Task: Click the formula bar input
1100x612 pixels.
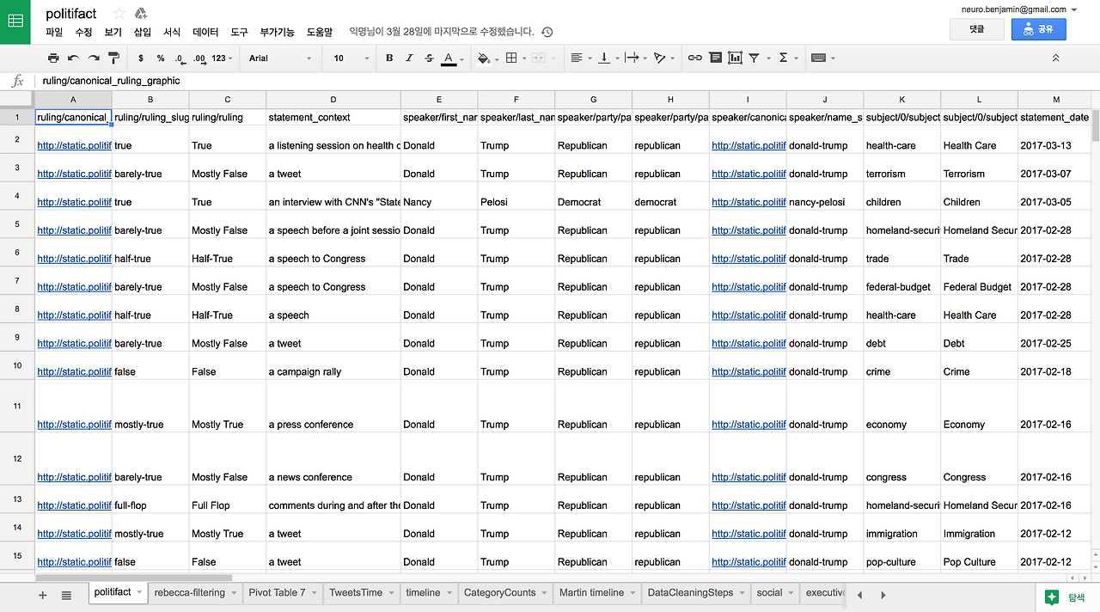Action: (567, 81)
